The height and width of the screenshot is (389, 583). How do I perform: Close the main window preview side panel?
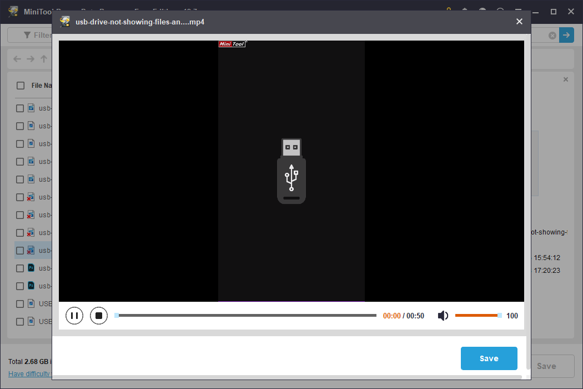click(566, 79)
